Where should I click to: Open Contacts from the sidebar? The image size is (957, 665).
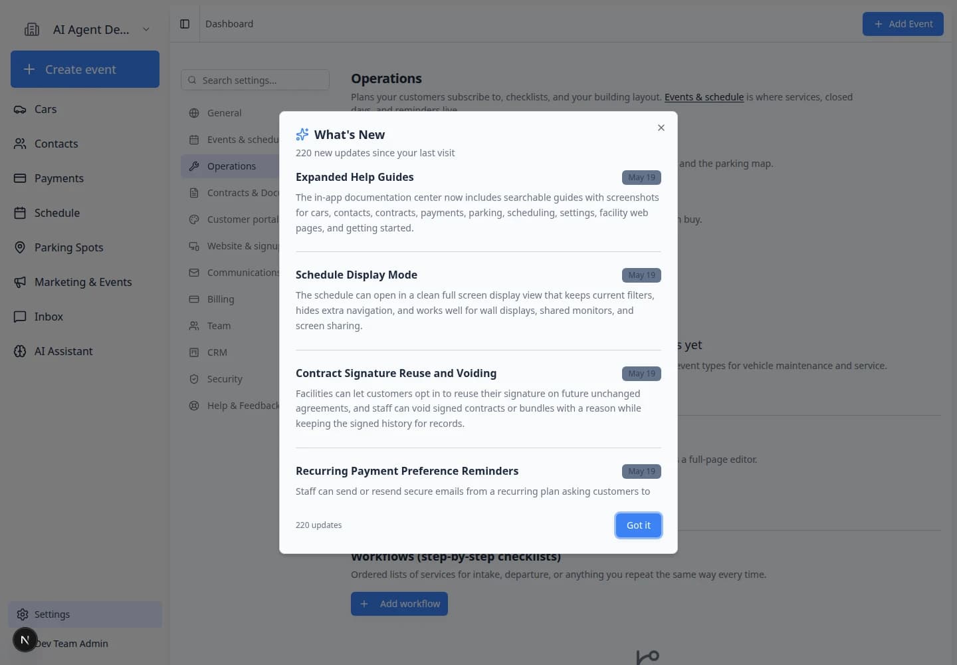pos(85,144)
